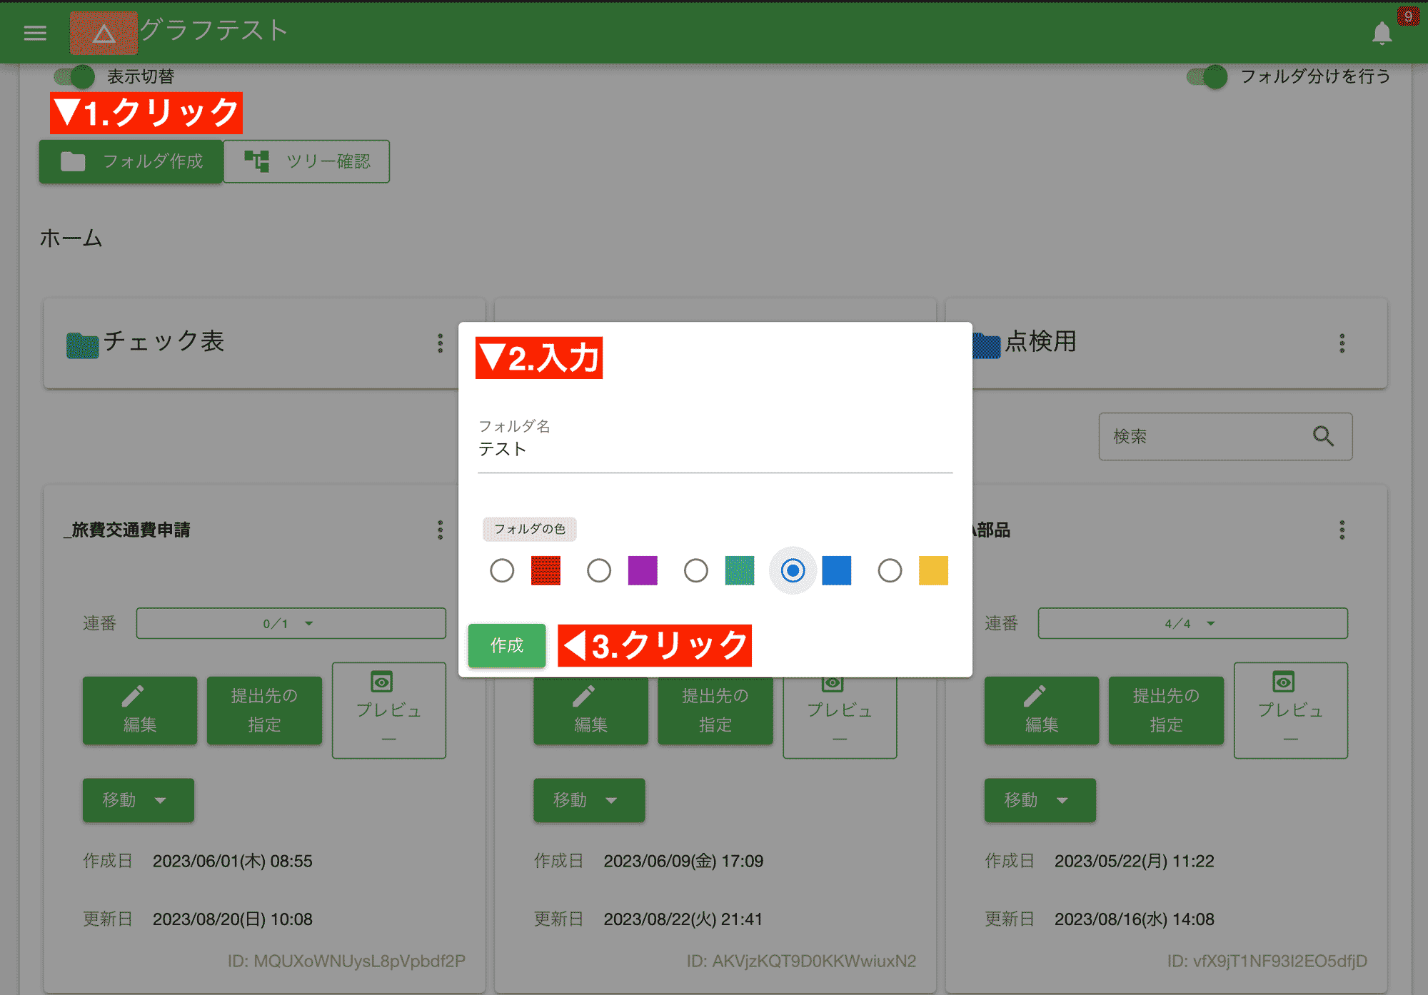
Task: Open the three-dot menu on チェック表 folder
Action: (x=440, y=343)
